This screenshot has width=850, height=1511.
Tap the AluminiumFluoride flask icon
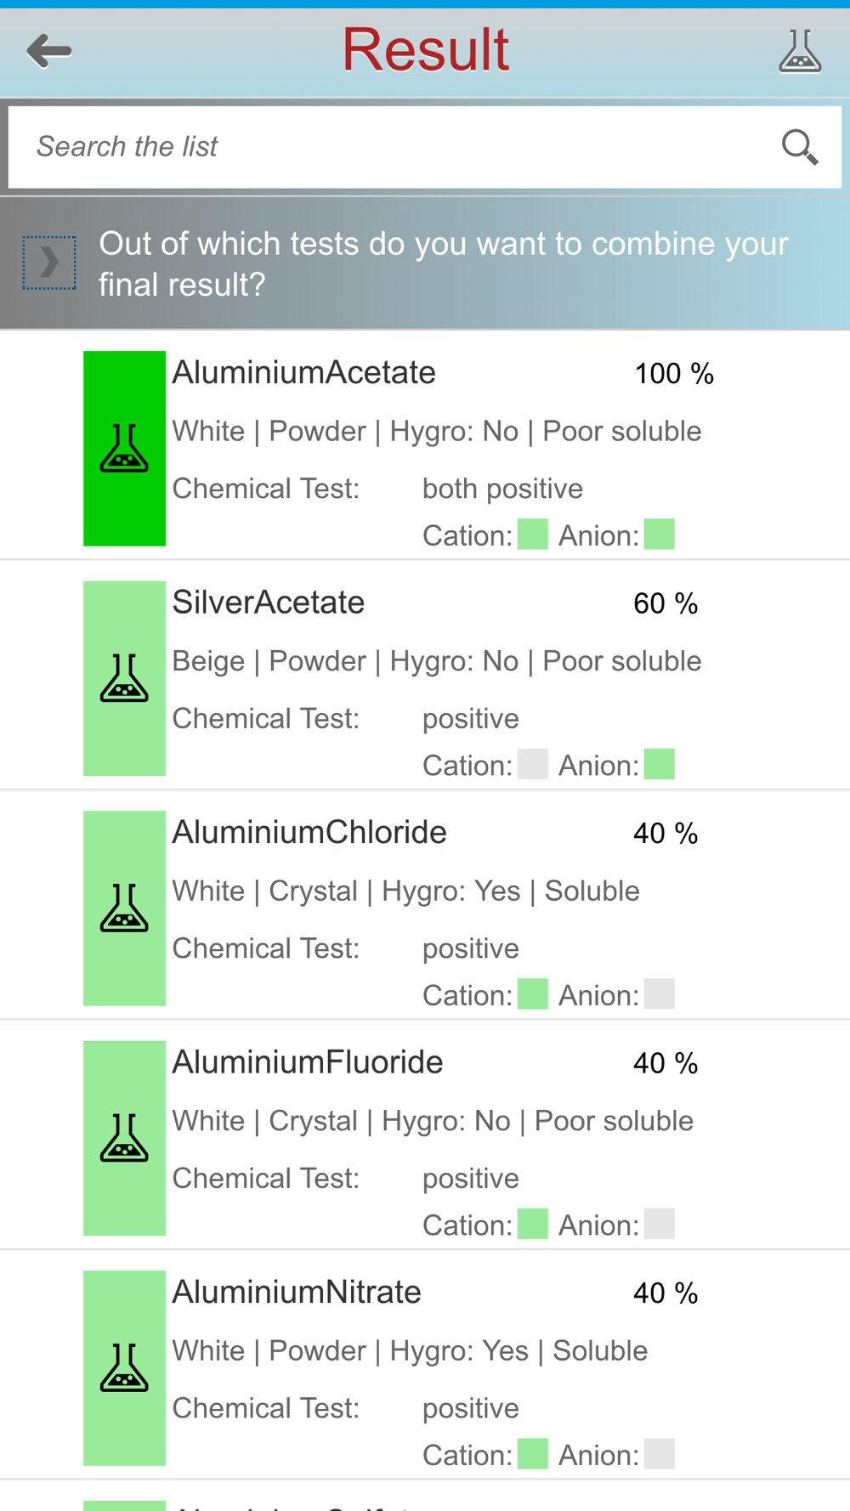pos(124,1138)
